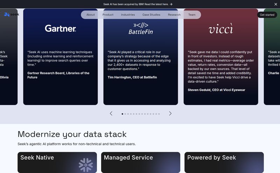Select the second carousel pagination dot
The height and width of the screenshot is (173, 280).
coord(125,114)
